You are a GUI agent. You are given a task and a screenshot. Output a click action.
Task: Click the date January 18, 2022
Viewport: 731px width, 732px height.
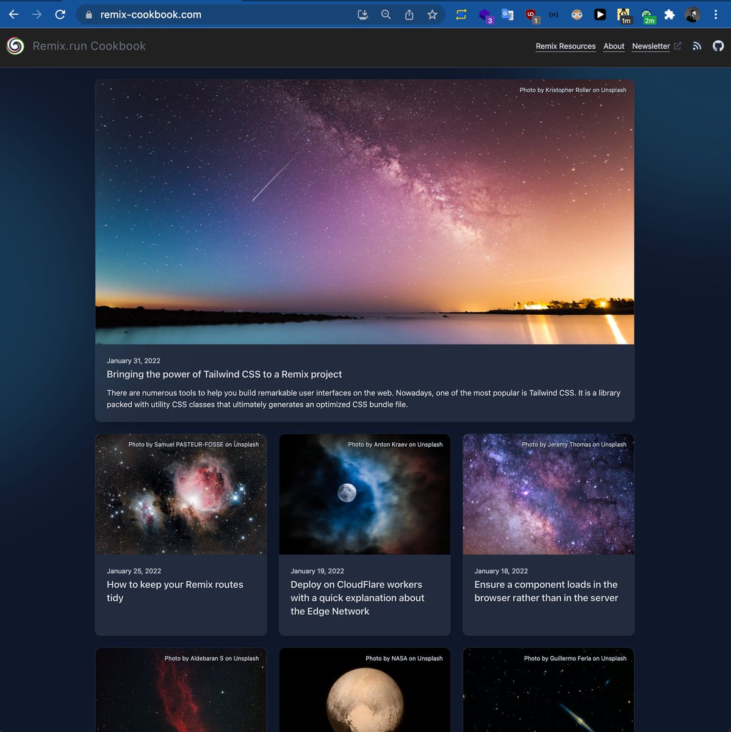(x=501, y=571)
